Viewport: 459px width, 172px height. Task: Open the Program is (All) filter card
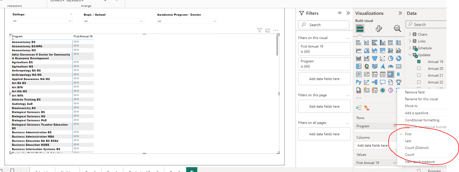click(324, 64)
